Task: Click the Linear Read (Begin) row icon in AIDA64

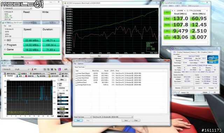Action: coord(76,73)
